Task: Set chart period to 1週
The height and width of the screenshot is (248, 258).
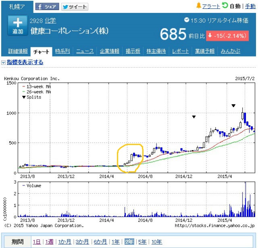Action: pyautogui.click(x=49, y=242)
